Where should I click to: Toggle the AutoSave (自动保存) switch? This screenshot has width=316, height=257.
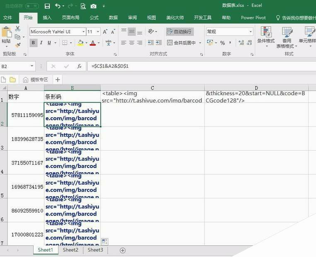click(x=32, y=6)
